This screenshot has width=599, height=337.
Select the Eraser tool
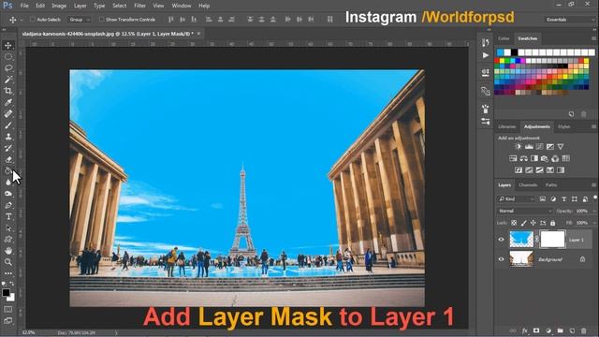8,160
